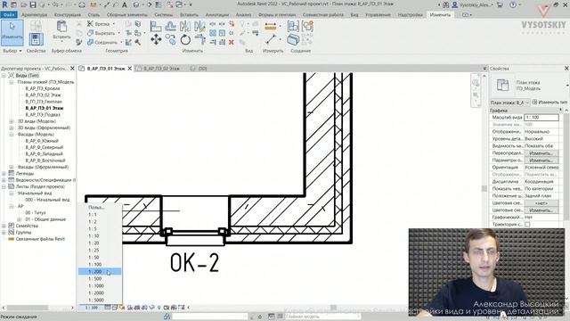Click the Cut (Вырезать) geometry button
The height and width of the screenshot is (321, 570).
[x=102, y=33]
